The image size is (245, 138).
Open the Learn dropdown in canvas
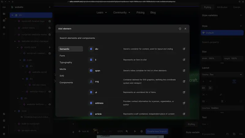click(x=102, y=13)
